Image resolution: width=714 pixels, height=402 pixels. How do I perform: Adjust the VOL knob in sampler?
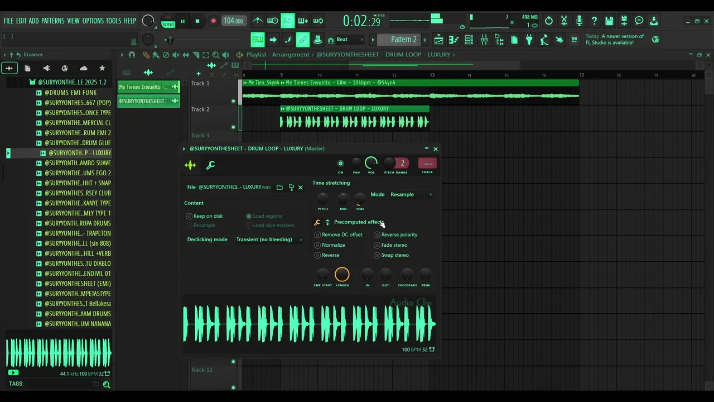click(x=371, y=163)
